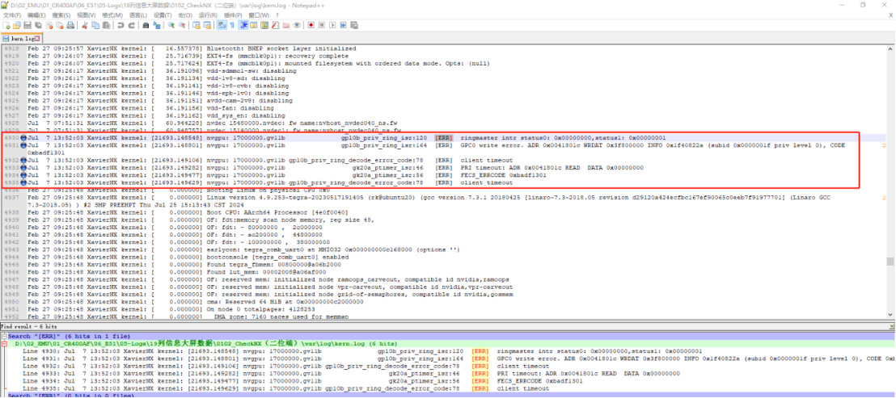896x398 pixels.
Task: Click the editor scrollbar up arrow
Action: click(x=891, y=49)
